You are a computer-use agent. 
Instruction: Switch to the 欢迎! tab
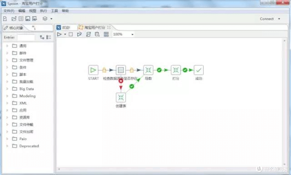(64, 28)
